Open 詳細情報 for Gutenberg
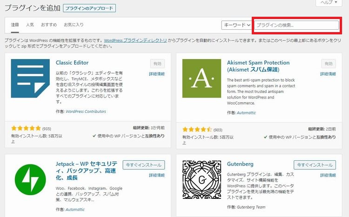 (328, 176)
